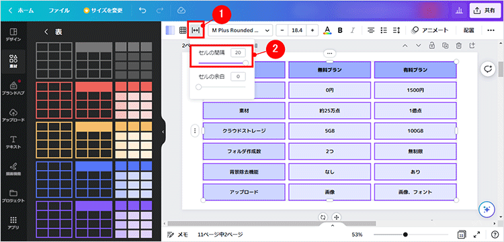Duplicate the current page
The height and width of the screenshot is (242, 504).
click(x=446, y=45)
